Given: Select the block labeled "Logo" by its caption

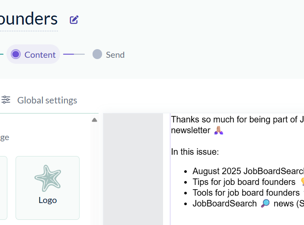Looking at the screenshot, I should [x=48, y=200].
